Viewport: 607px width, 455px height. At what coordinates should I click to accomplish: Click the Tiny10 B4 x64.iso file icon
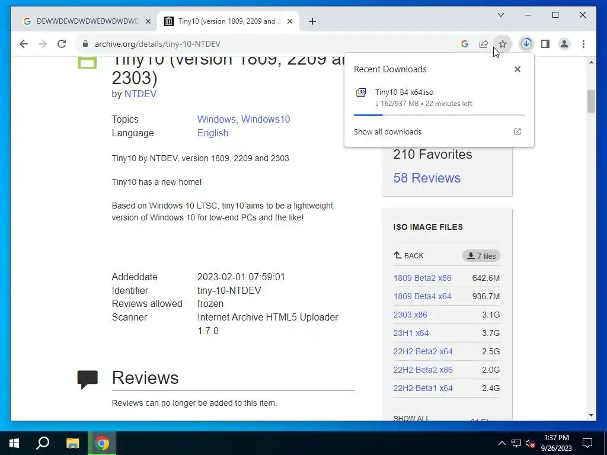361,92
